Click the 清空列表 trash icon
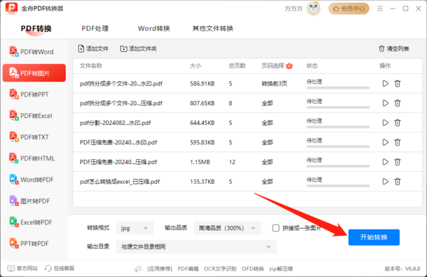 tap(381, 49)
